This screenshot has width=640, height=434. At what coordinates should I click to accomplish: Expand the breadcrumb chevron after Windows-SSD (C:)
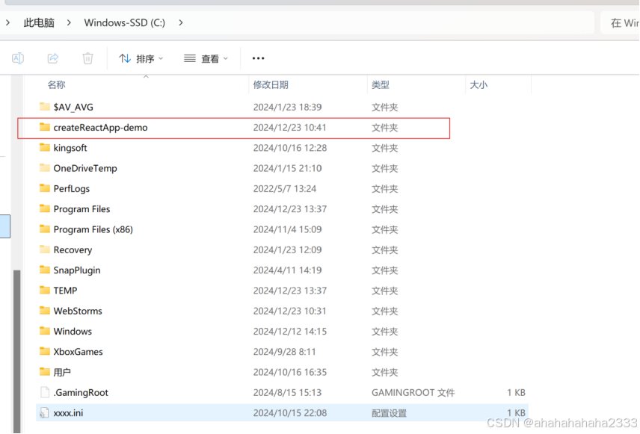pyautogui.click(x=179, y=22)
